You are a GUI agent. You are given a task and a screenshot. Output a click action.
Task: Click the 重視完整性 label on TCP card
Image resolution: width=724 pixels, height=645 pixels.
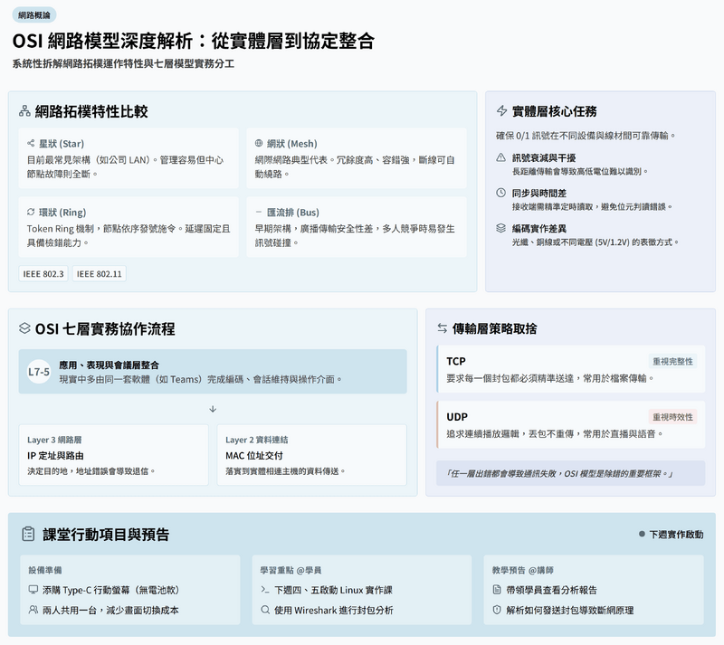tap(672, 361)
